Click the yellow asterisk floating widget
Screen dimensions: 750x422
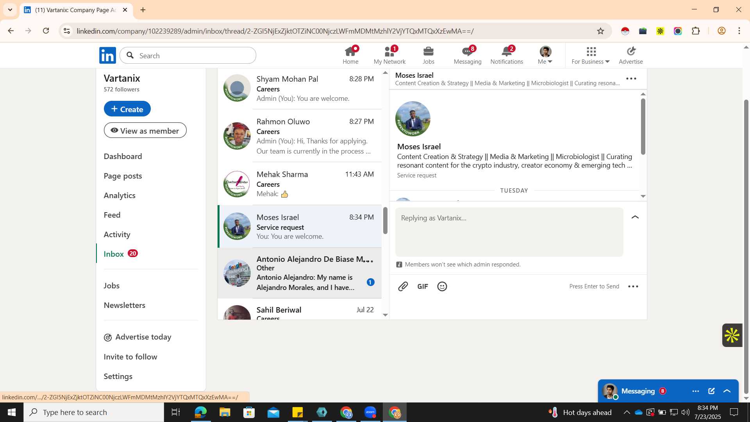tap(732, 335)
